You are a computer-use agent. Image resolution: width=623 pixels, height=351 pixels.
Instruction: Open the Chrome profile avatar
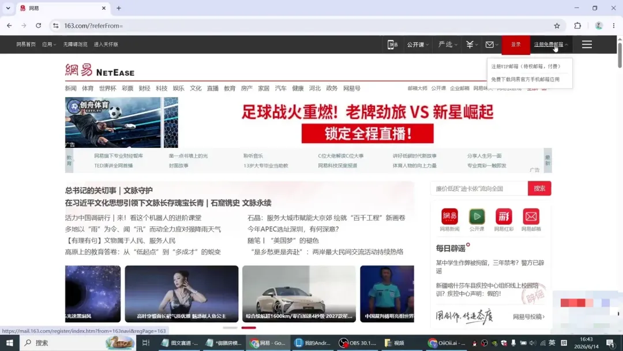tap(599, 25)
